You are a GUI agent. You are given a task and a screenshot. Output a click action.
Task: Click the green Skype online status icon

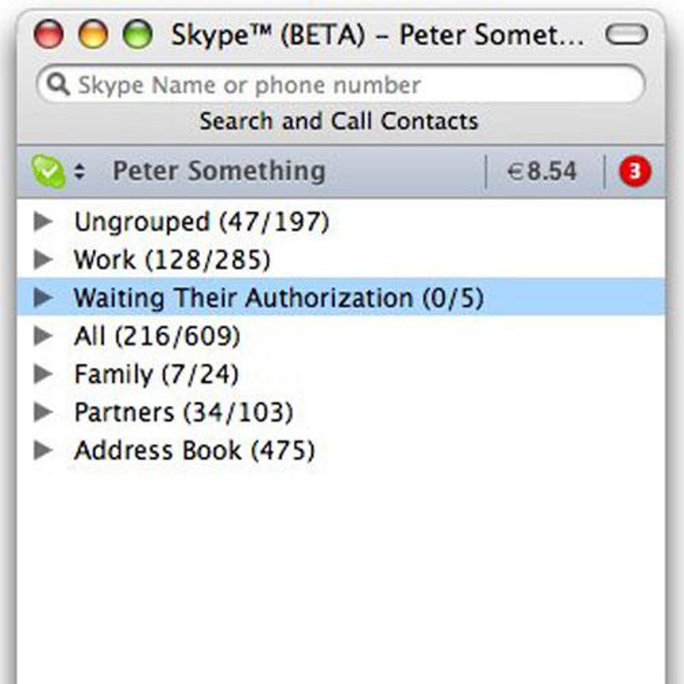point(48,171)
